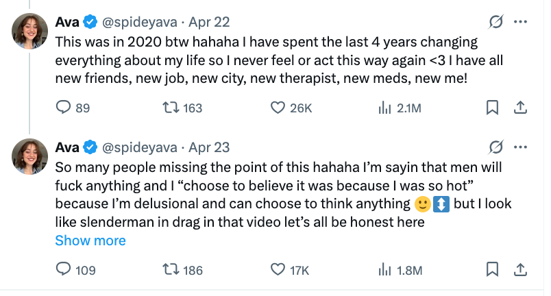Image resolution: width=551 pixels, height=296 pixels.
Task: Like the tweet with 26K likes
Action: [x=278, y=108]
